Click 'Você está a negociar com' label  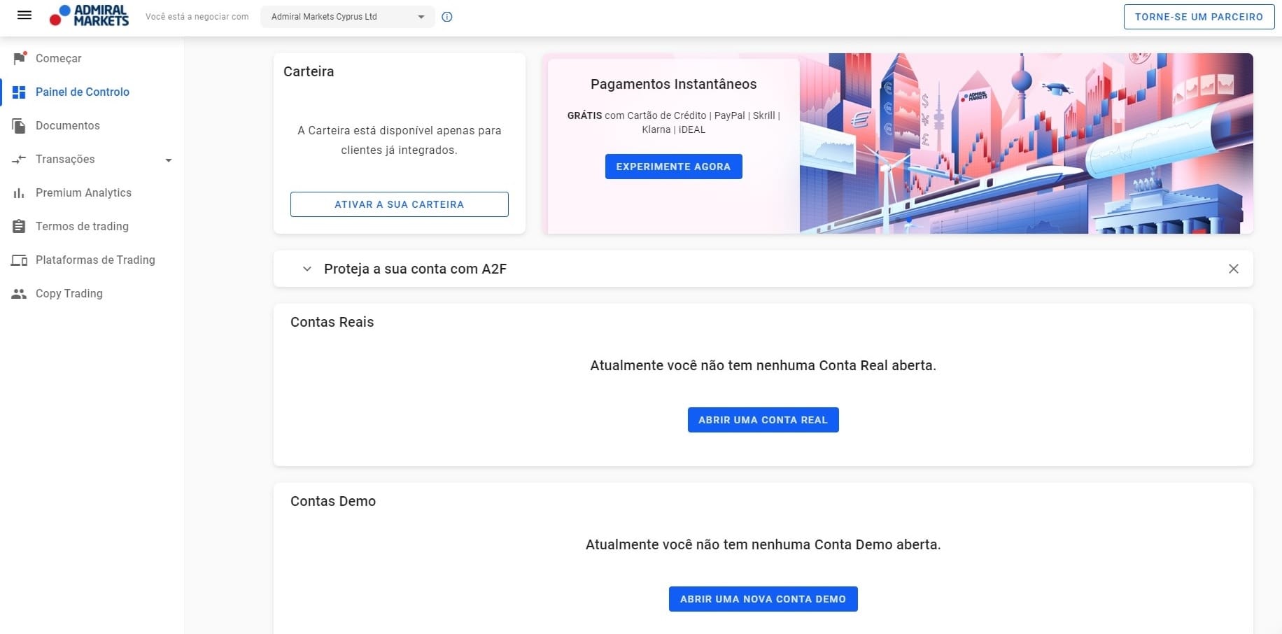pyautogui.click(x=197, y=17)
